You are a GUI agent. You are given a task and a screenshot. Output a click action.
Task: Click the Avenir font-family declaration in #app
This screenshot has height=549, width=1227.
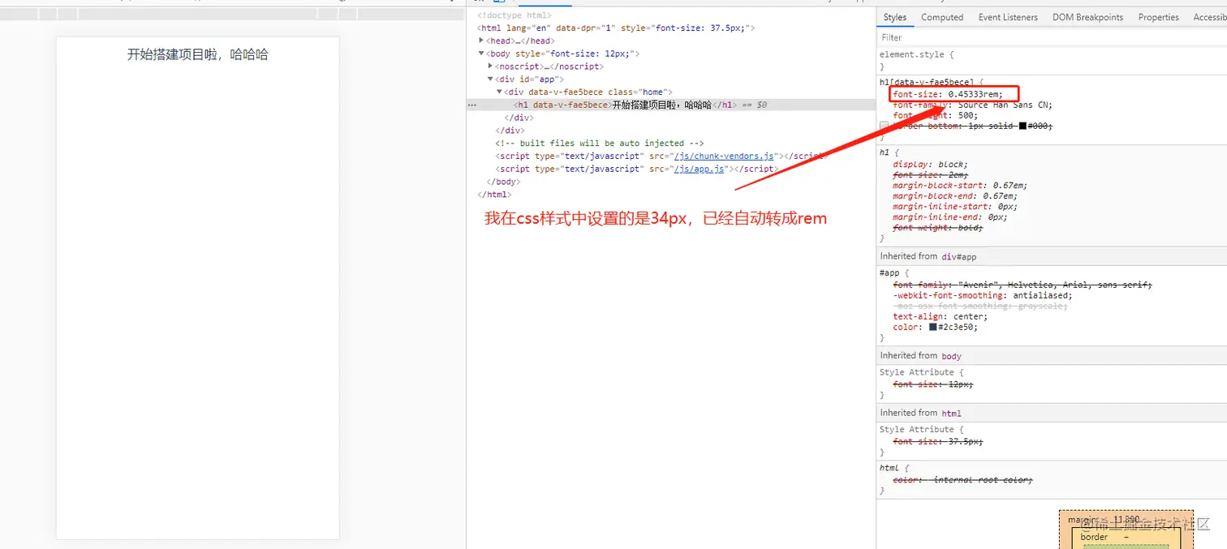coord(1022,285)
